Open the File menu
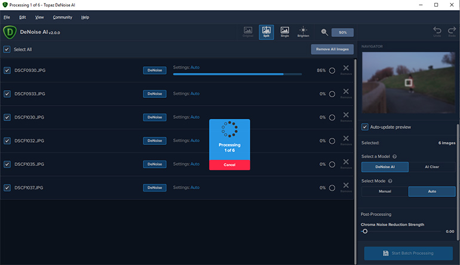This screenshot has width=460, height=265. point(7,17)
